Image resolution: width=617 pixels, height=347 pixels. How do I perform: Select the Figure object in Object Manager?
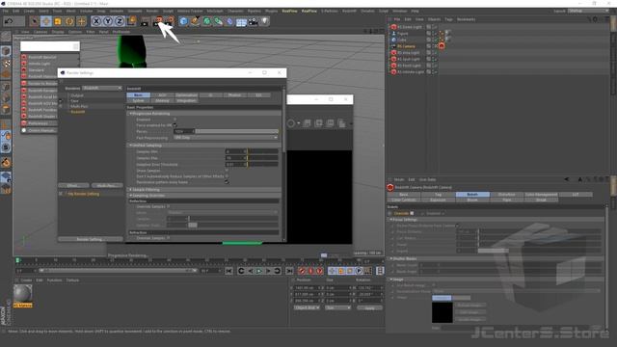point(403,34)
